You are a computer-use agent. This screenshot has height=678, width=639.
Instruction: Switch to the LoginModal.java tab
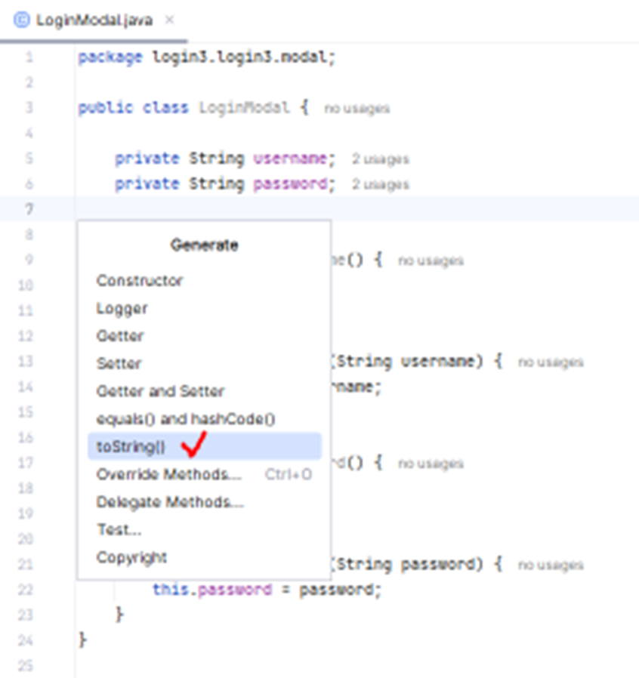[x=94, y=20]
